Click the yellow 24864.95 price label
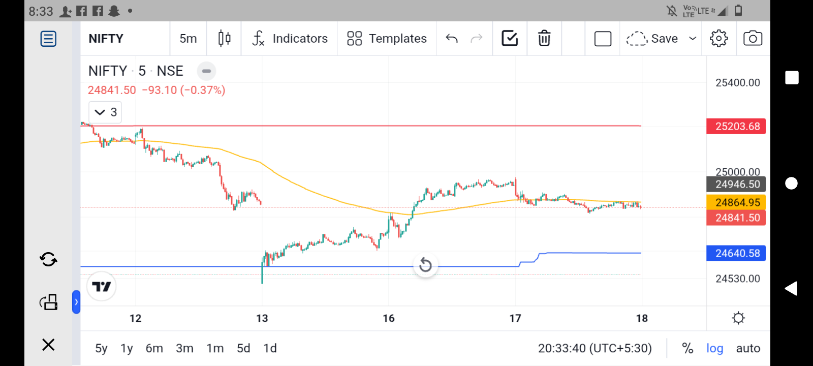This screenshot has height=366, width=813. [736, 202]
